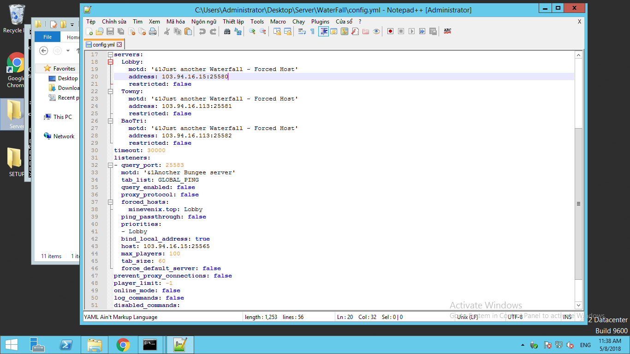
Task: Click the editor's vertical scrollbar thumb
Action: pos(578,203)
